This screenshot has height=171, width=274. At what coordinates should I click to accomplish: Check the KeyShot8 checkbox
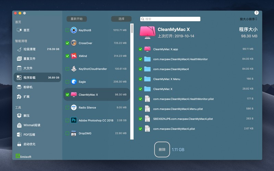tap(67, 30)
